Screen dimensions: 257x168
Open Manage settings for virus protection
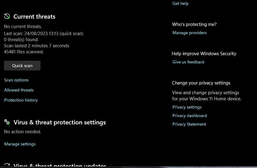[x=20, y=144]
